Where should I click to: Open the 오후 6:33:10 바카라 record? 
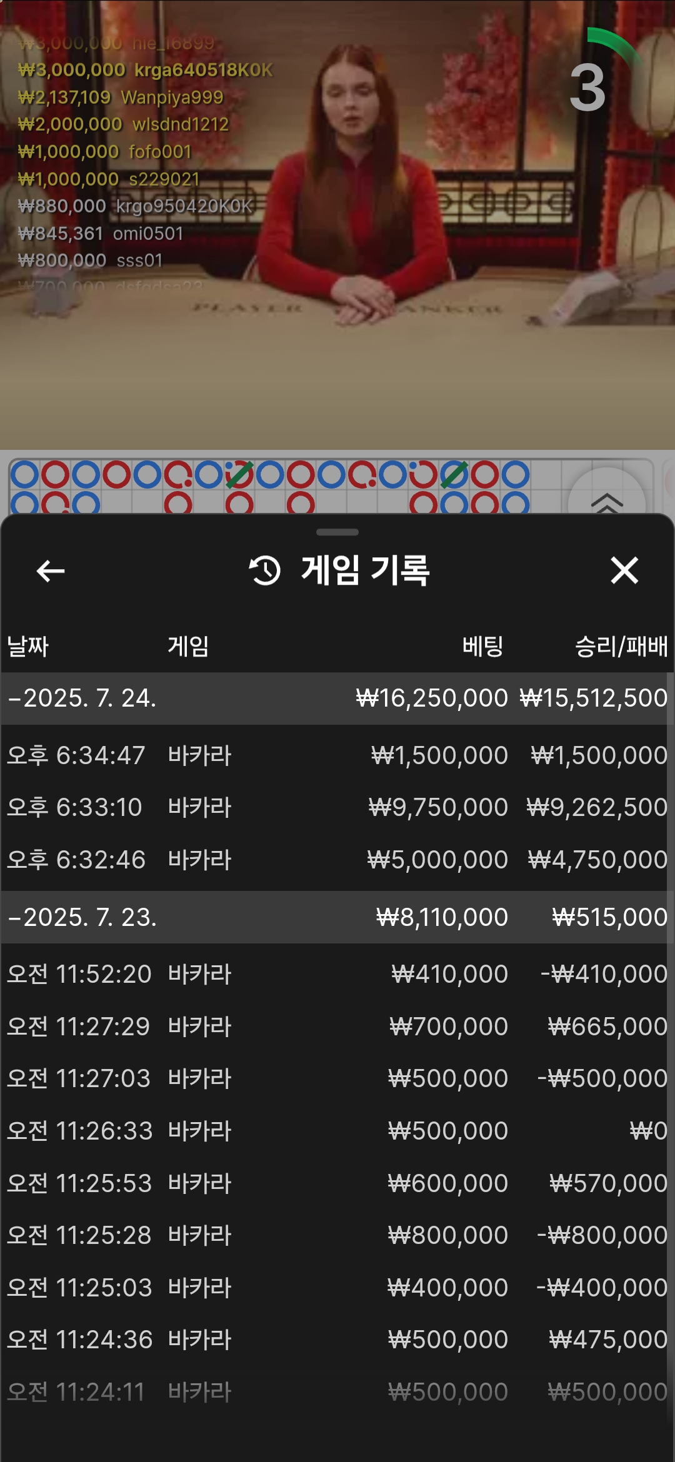[337, 807]
